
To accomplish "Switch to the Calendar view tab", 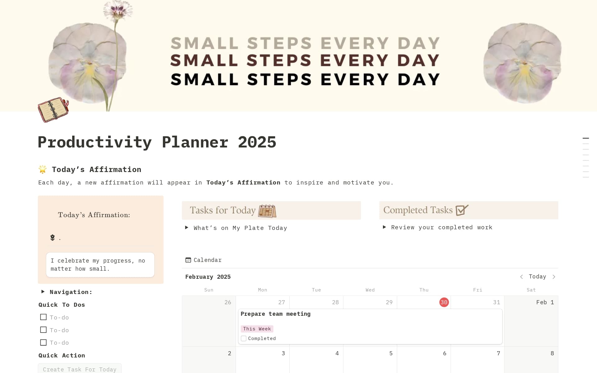I will pos(203,260).
